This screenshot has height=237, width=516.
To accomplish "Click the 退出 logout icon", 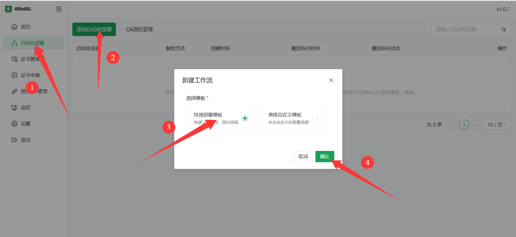I will point(14,140).
